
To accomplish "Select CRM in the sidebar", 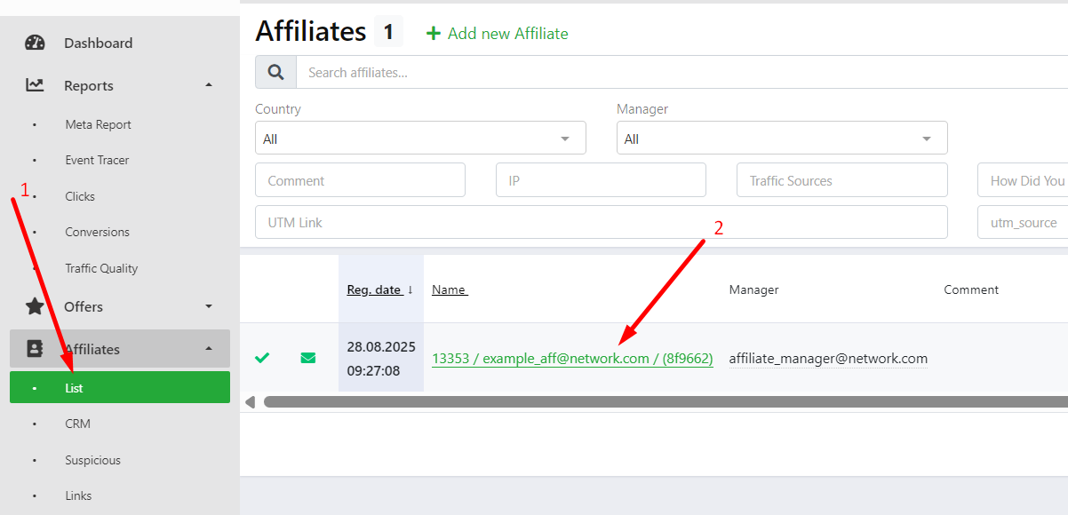I will pos(77,424).
